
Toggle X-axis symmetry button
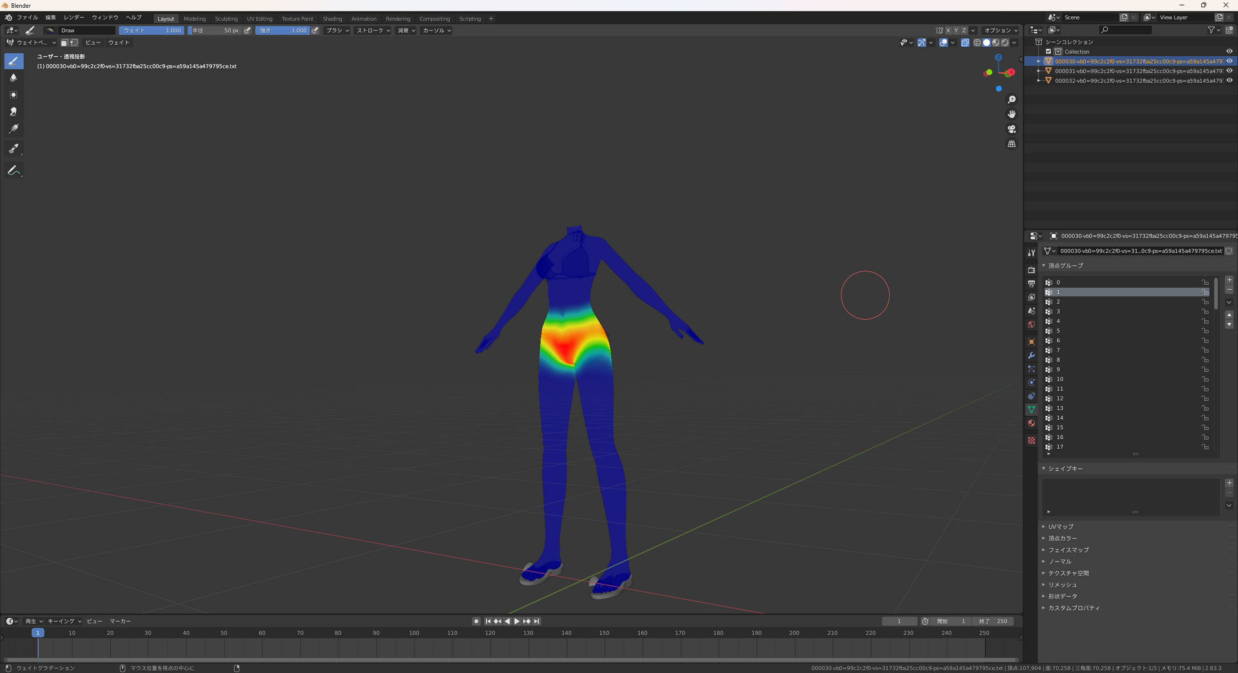coord(948,30)
